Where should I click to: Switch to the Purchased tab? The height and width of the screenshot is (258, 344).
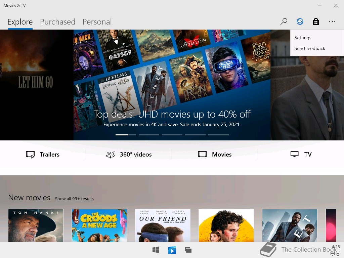(58, 22)
